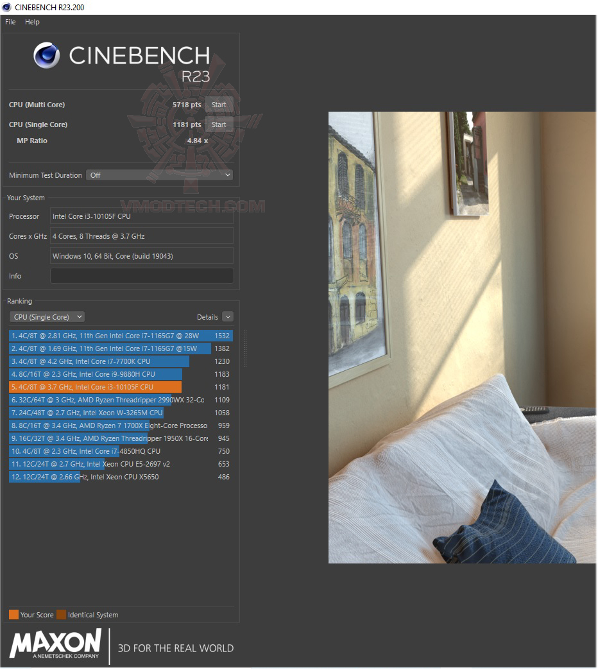Viewport: 598px width, 670px height.
Task: Open the CPU (Single Core) ranking dropdown
Action: (x=47, y=317)
